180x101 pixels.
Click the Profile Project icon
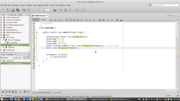(x=83, y=10)
